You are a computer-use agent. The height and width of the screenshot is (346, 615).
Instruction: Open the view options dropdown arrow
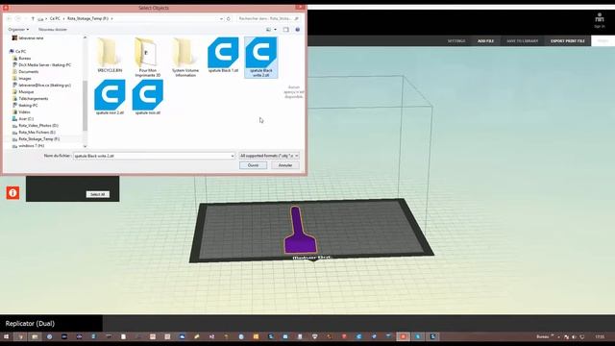275,30
